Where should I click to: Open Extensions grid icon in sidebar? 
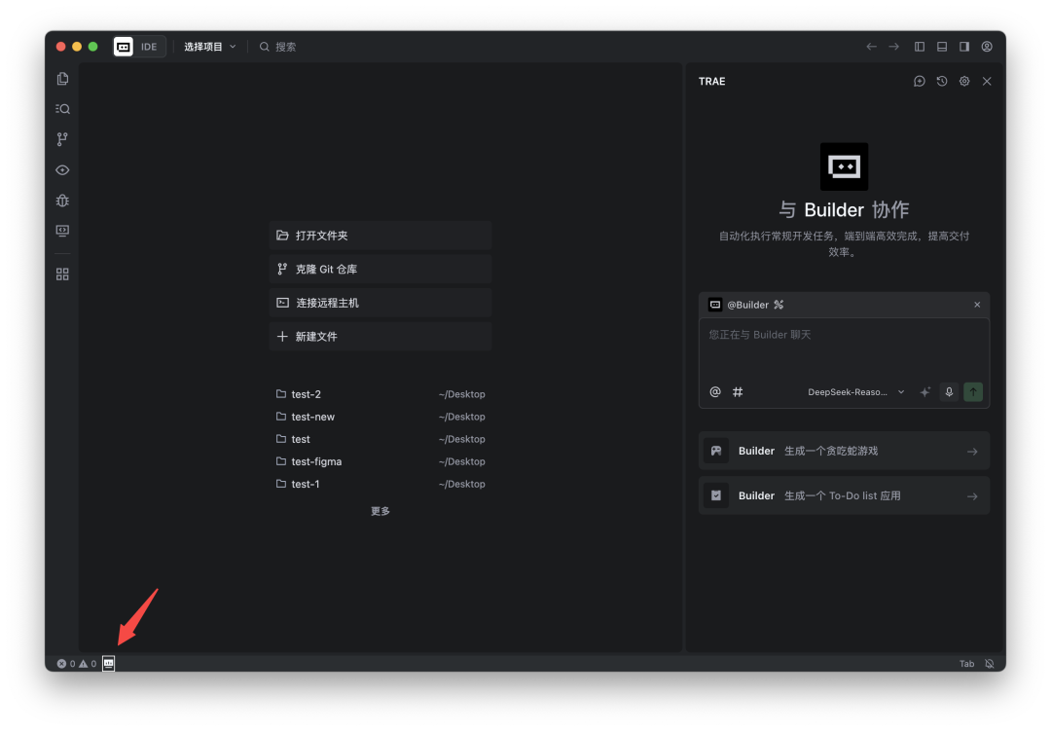(62, 274)
